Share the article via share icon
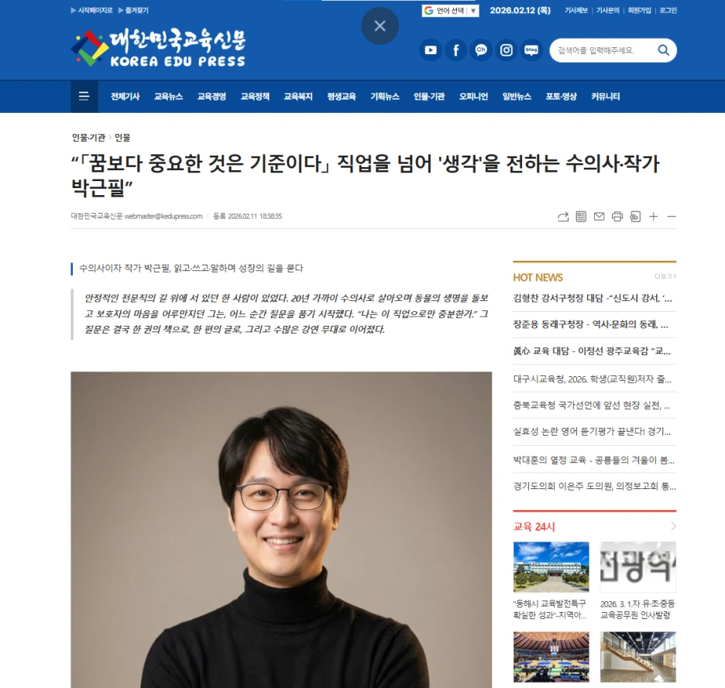The height and width of the screenshot is (688, 725). click(x=563, y=216)
